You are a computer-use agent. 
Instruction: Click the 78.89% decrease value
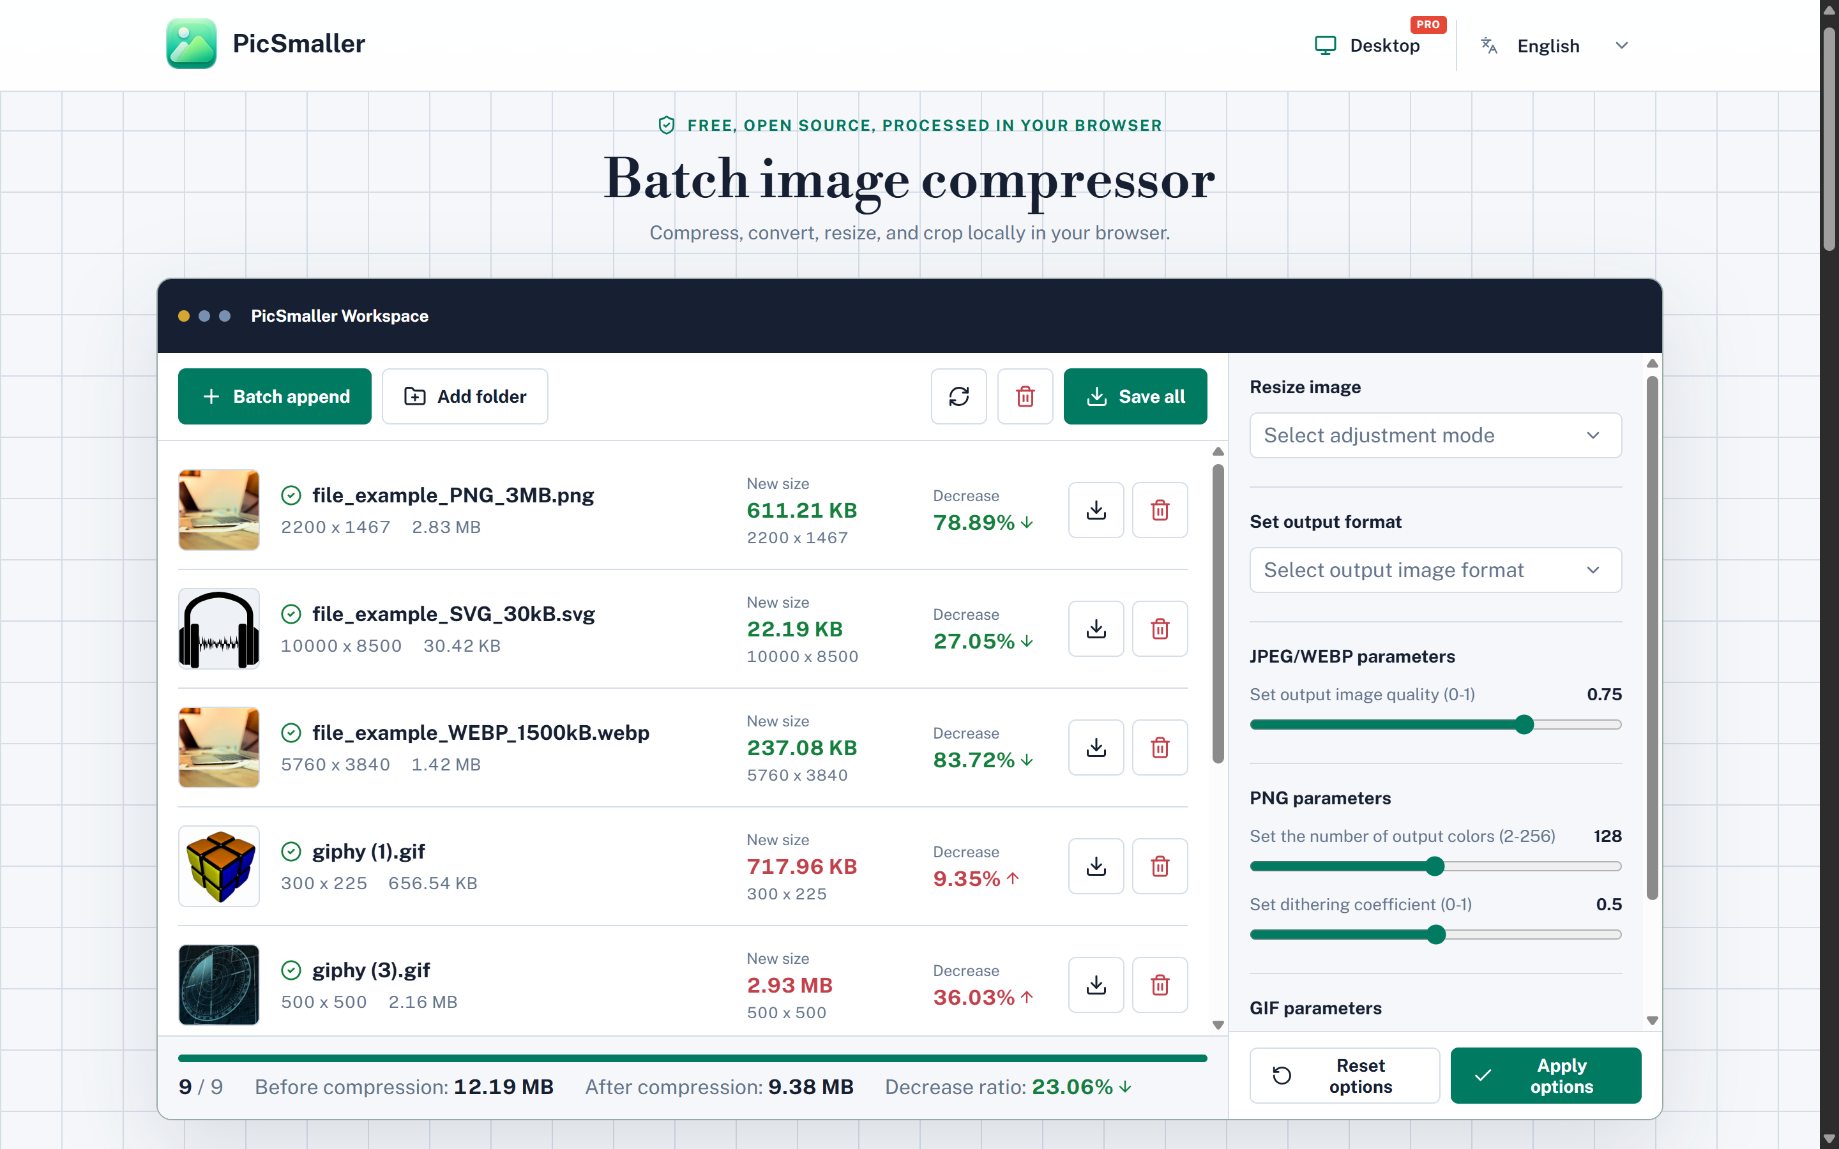[x=983, y=523]
